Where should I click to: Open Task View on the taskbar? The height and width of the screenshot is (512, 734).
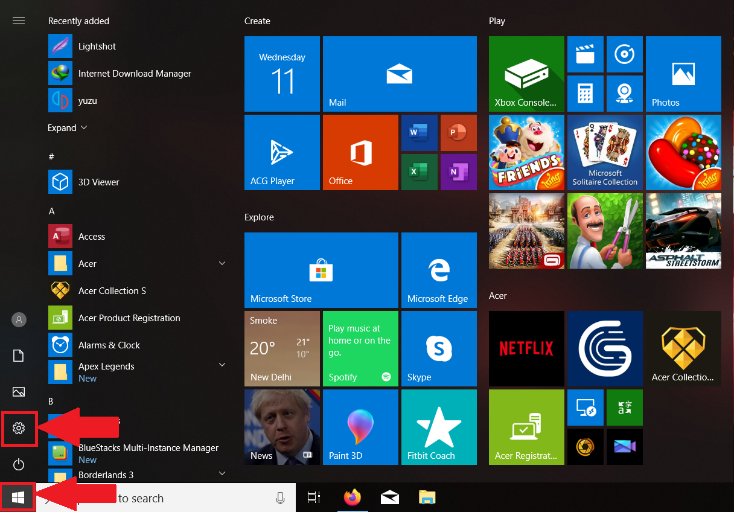pyautogui.click(x=314, y=498)
